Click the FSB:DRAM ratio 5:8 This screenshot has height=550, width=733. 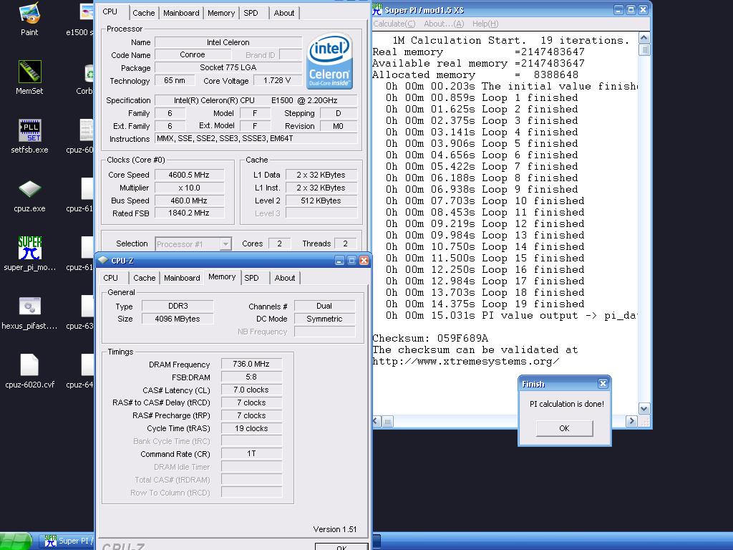(251, 377)
